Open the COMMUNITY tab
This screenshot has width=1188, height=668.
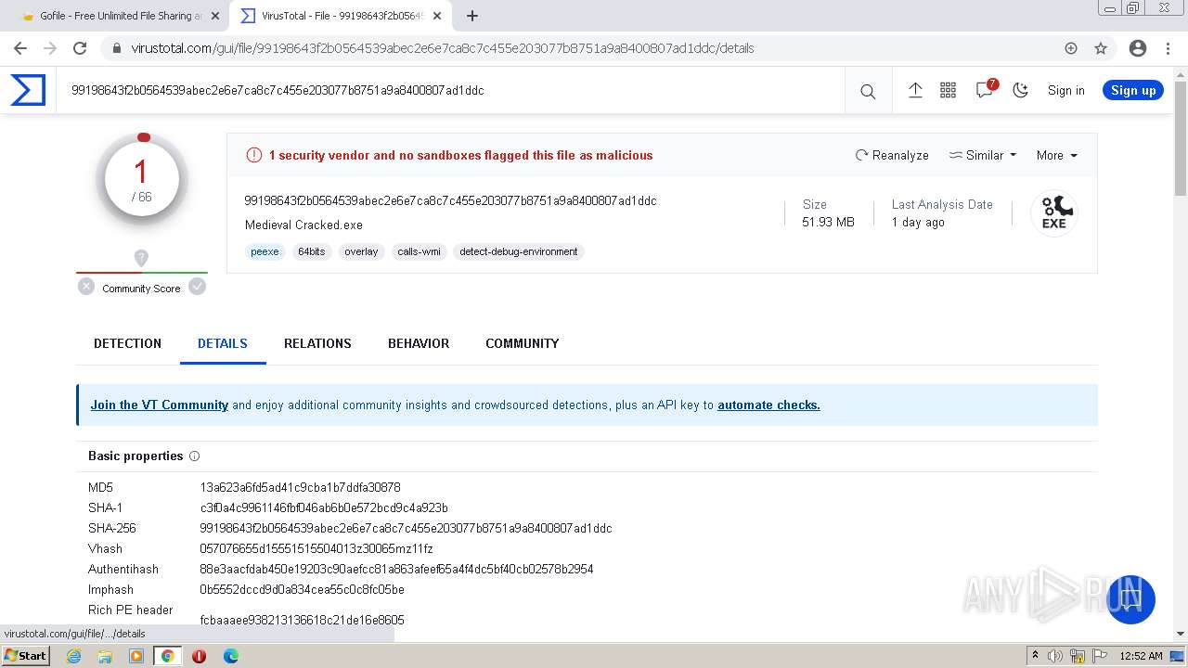click(522, 343)
